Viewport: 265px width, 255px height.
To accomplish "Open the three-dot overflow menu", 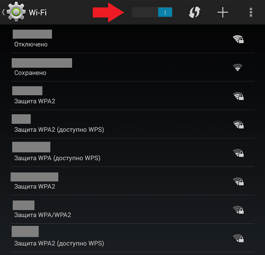I will tap(251, 12).
